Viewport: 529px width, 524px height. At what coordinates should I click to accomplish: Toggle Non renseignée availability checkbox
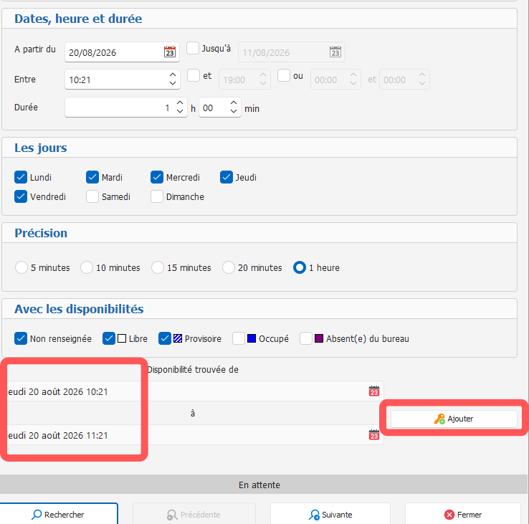coord(21,338)
